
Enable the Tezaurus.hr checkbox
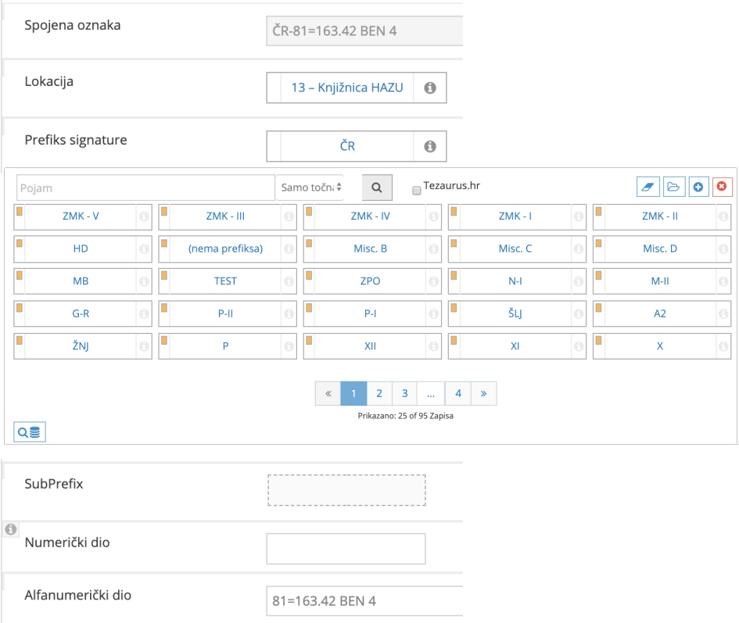pos(417,190)
